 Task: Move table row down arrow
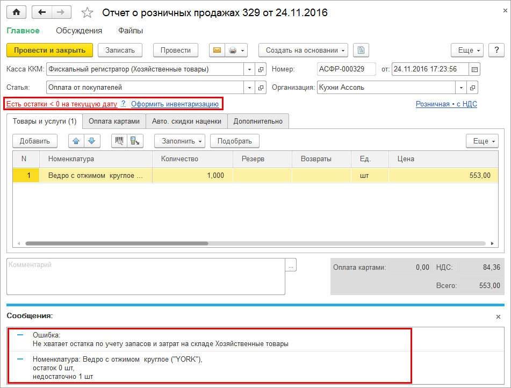(x=92, y=141)
